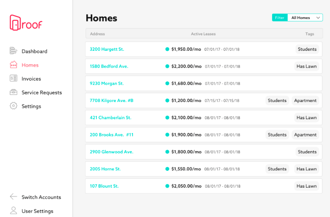Select the Invoices menu item
The height and width of the screenshot is (217, 330).
31,79
